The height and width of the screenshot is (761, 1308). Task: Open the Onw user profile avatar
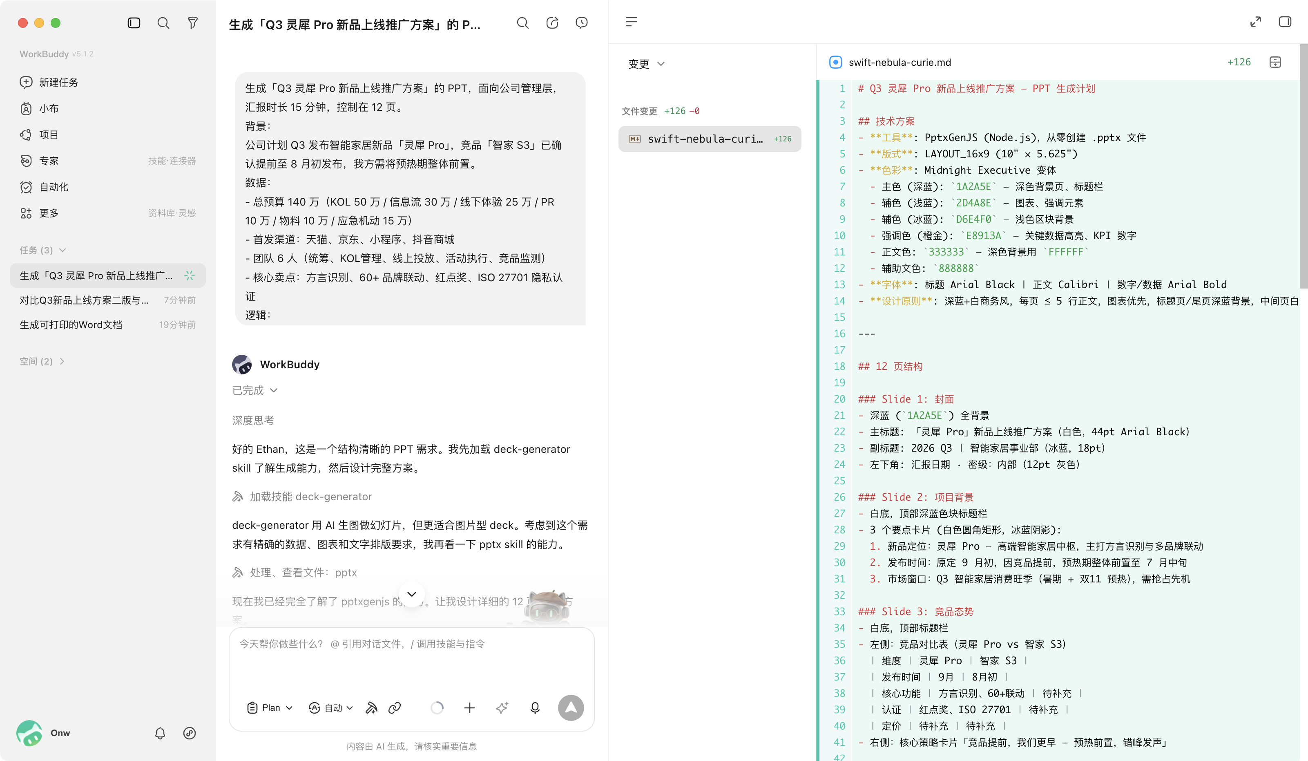pos(29,733)
